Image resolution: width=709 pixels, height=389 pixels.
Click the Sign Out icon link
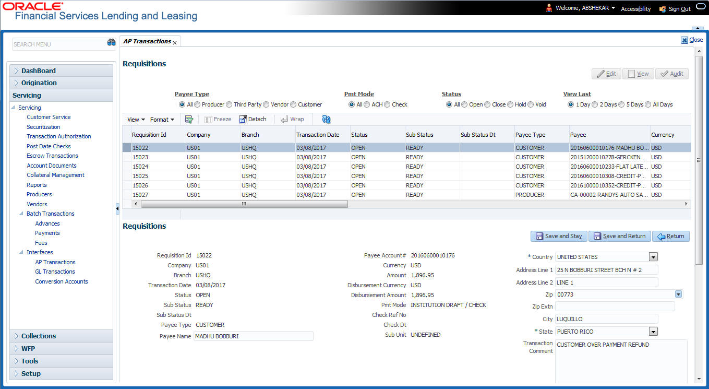[663, 9]
